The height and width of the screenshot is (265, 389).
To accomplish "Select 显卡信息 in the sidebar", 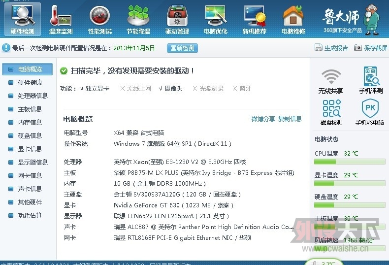I will 27,149.
